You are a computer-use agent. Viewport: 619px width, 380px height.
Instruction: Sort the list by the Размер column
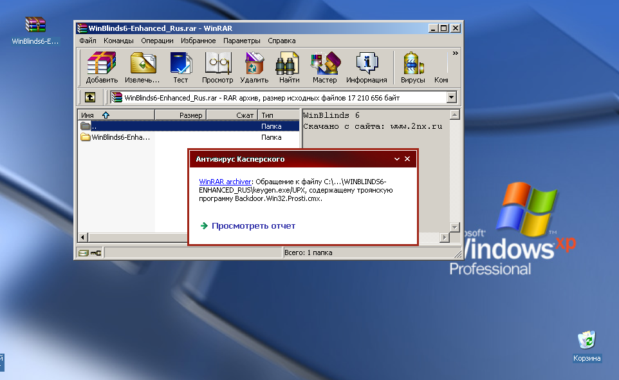pyautogui.click(x=180, y=115)
